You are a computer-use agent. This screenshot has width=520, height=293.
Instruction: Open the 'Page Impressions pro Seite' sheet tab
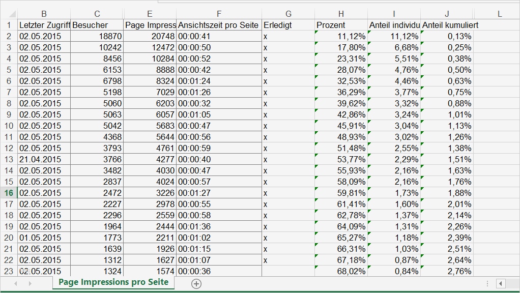113,282
